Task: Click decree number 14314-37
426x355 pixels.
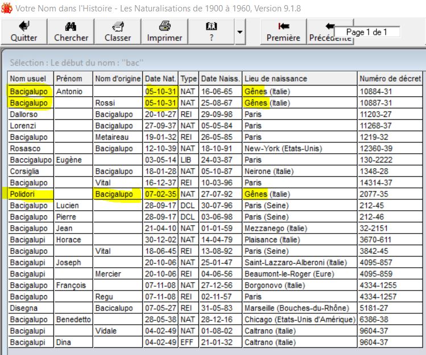Action: [x=390, y=183]
